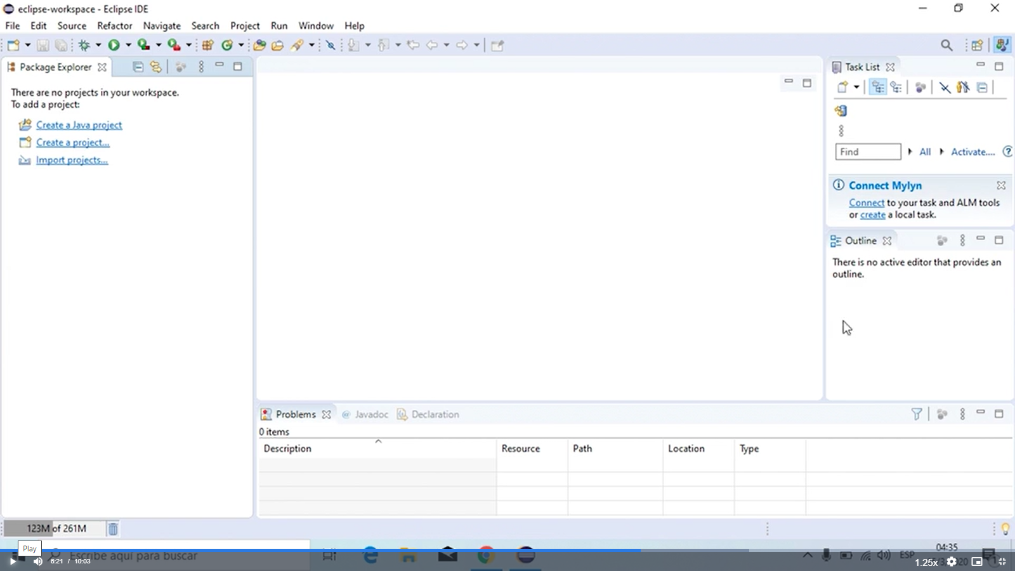The image size is (1015, 571).
Task: Click the Debug bug icon
Action: tap(84, 45)
